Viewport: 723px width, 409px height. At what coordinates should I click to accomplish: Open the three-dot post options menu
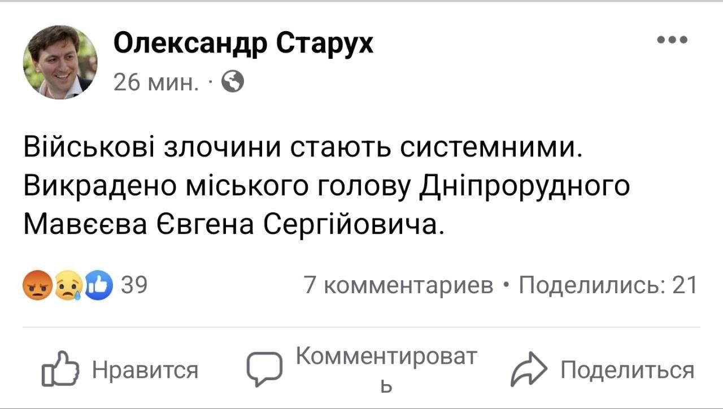pyautogui.click(x=673, y=38)
